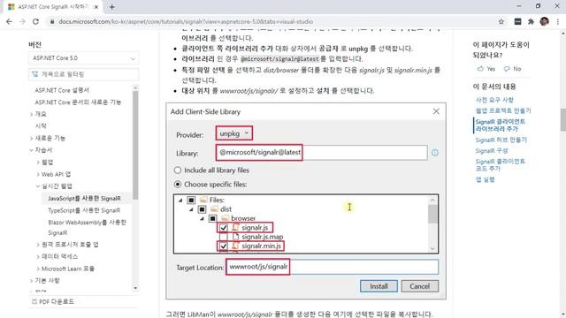Screen dimensions: 566x318
Task: Uncheck the signalr.min.js checkbox
Action: (x=224, y=246)
